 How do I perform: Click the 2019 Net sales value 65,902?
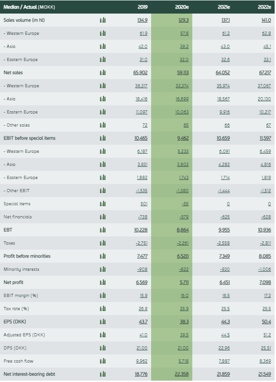tap(140, 73)
